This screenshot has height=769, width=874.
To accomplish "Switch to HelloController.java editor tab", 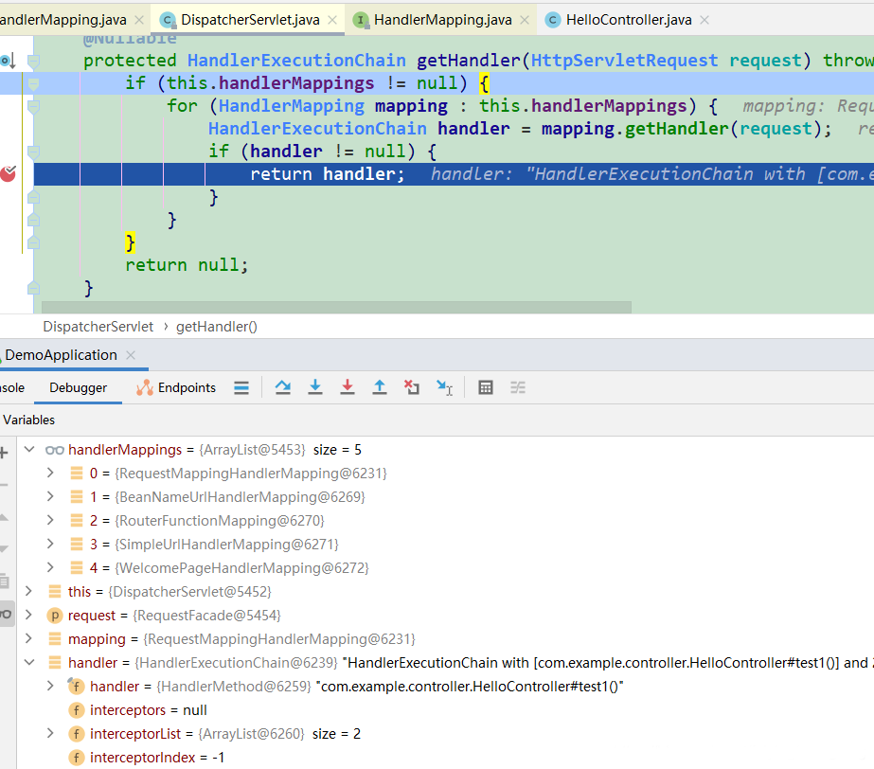I will tap(628, 20).
